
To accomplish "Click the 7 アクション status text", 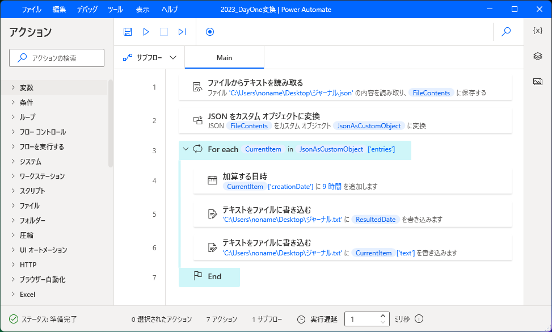I will click(222, 320).
